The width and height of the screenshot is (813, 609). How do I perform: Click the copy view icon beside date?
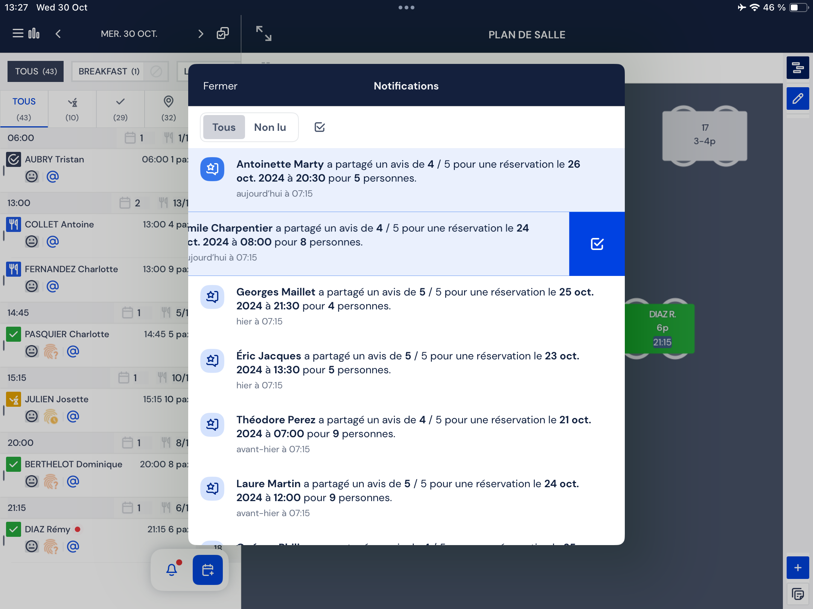pyautogui.click(x=222, y=34)
